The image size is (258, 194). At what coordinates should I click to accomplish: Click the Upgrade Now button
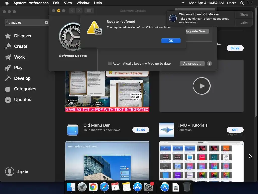[x=197, y=31]
